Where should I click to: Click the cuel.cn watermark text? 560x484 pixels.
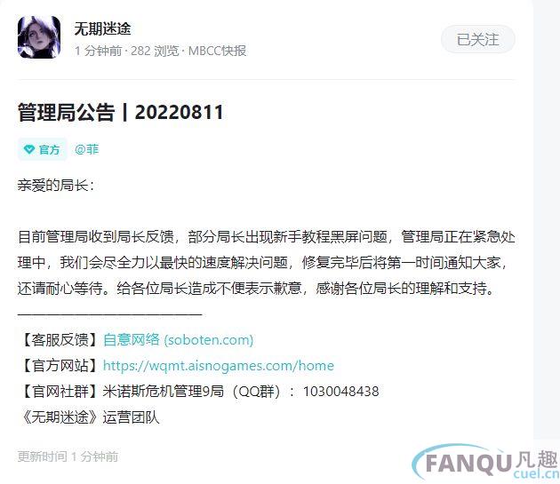[x=536, y=473]
